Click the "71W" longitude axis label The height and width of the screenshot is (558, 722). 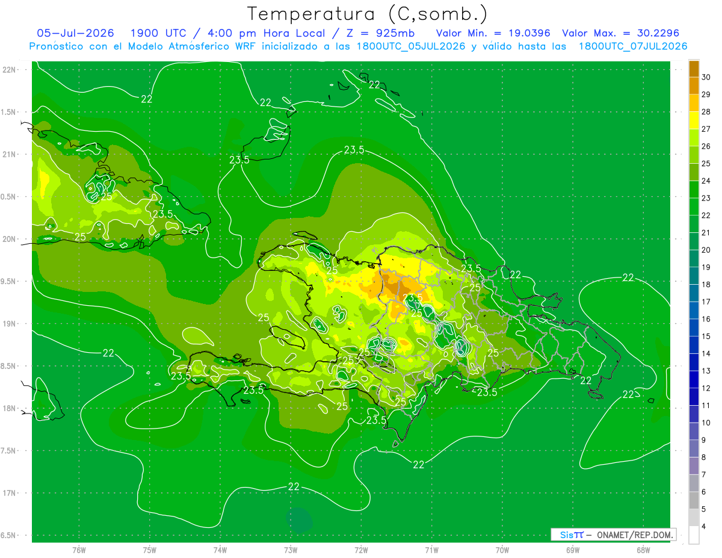click(431, 550)
